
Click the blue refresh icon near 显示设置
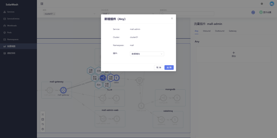tap(253, 12)
